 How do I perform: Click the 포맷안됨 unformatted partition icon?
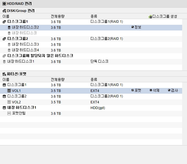coord(9,113)
